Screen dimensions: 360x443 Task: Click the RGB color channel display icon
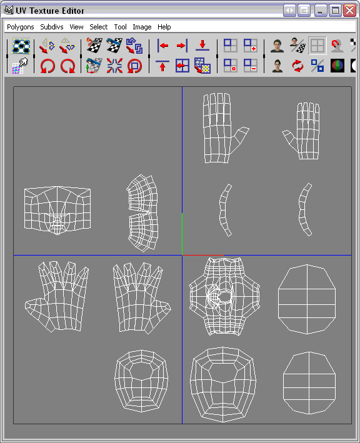(337, 66)
